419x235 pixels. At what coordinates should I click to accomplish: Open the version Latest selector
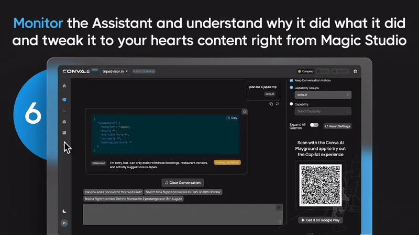(144, 72)
